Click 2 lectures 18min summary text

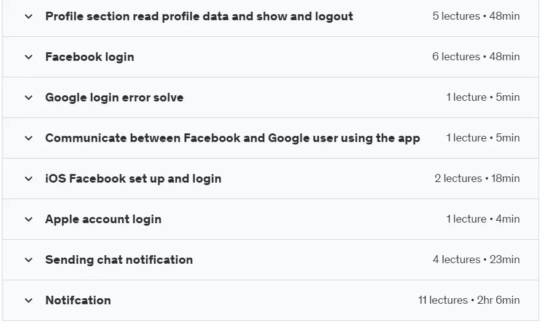coord(477,178)
